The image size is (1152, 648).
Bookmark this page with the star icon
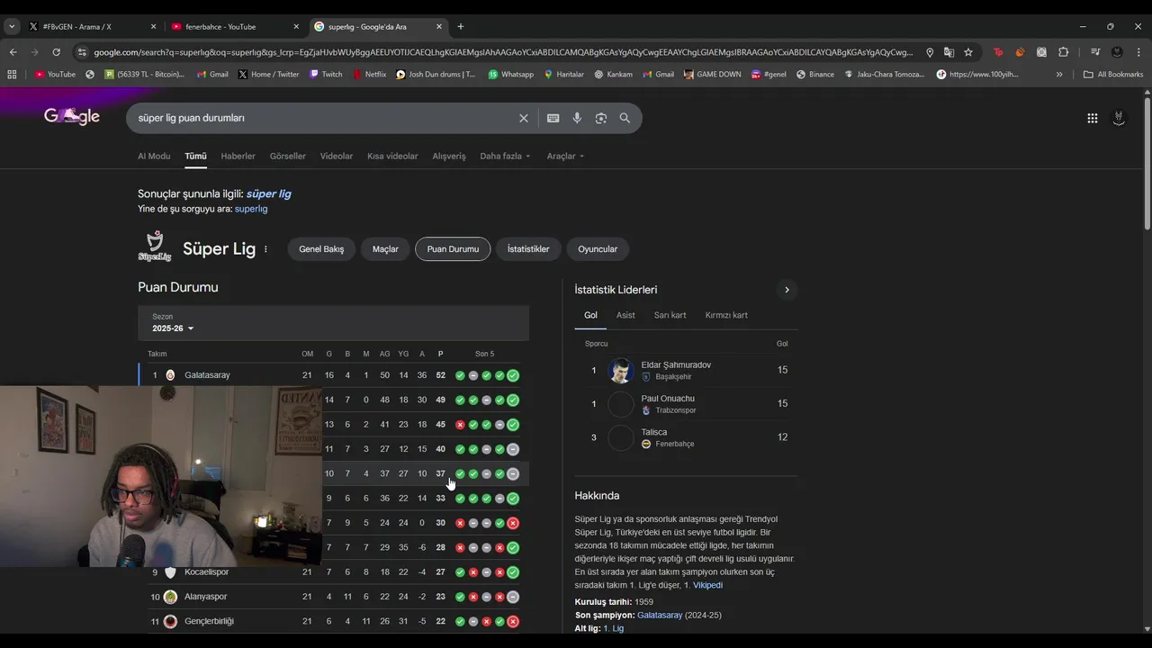968,52
